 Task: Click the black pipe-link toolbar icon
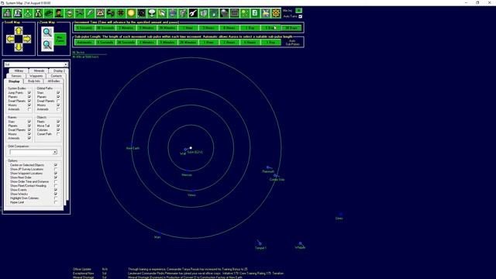point(111,13)
